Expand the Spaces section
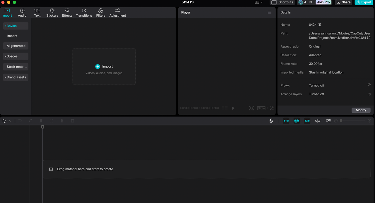 click(x=16, y=56)
